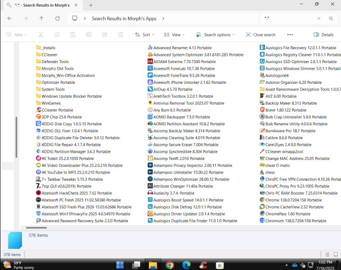Add a new Explorer tab
This screenshot has width=341, height=270.
pos(91,5)
